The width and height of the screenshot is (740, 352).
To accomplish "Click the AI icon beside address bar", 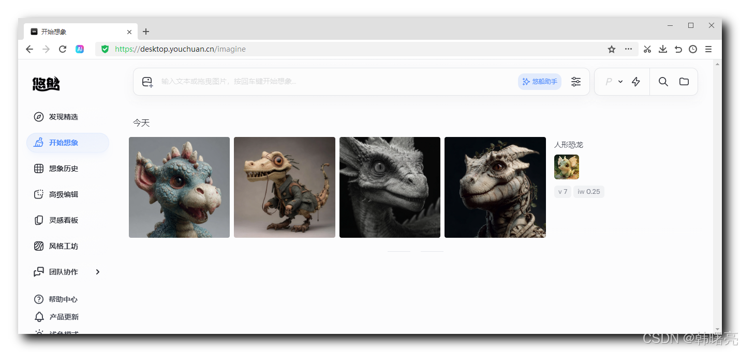I will point(80,49).
